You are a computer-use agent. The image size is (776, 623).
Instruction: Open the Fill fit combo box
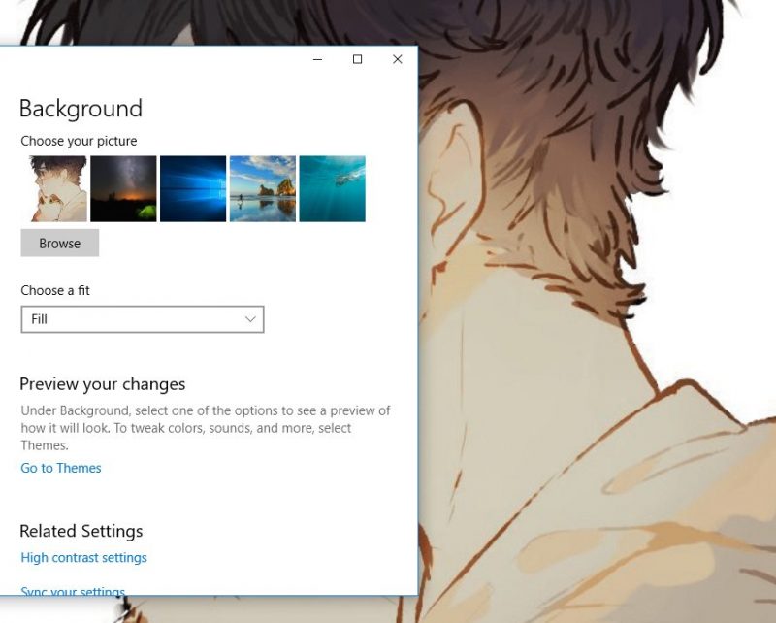pos(142,319)
